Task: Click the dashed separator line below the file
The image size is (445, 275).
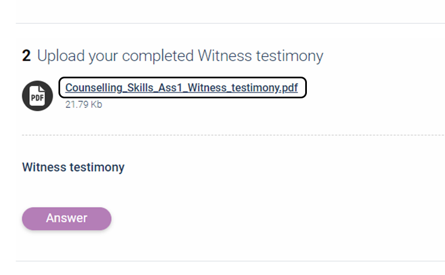Action: (233, 135)
